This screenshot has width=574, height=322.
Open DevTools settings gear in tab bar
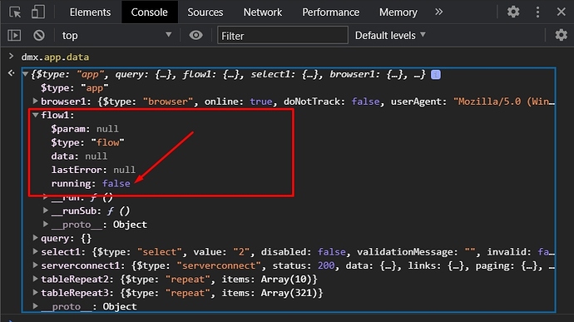(x=513, y=12)
